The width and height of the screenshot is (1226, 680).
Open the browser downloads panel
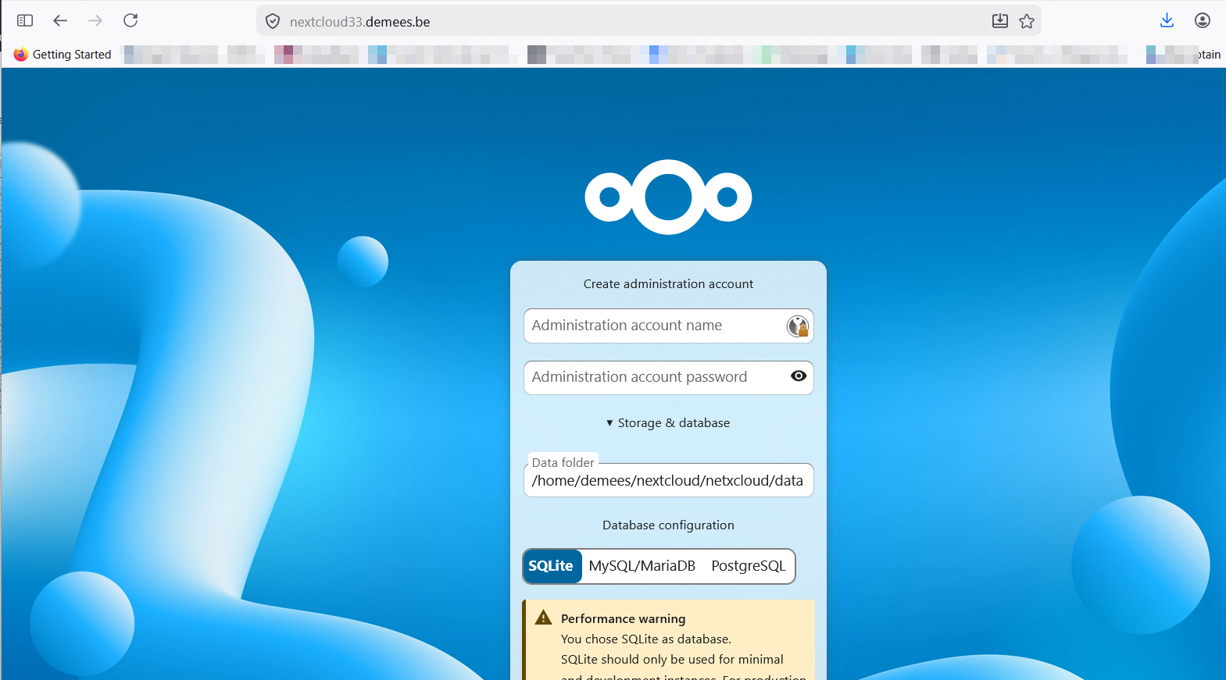1167,20
